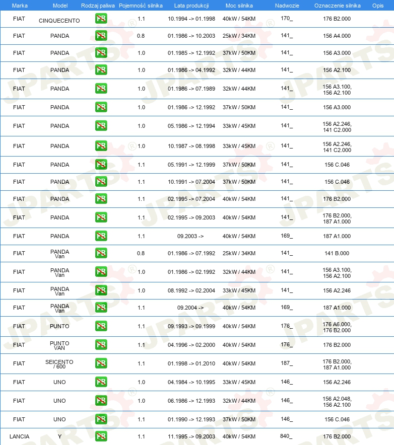
Task: Click the engine code 176 A6.000, 176 B2.000
Action: tap(337, 327)
